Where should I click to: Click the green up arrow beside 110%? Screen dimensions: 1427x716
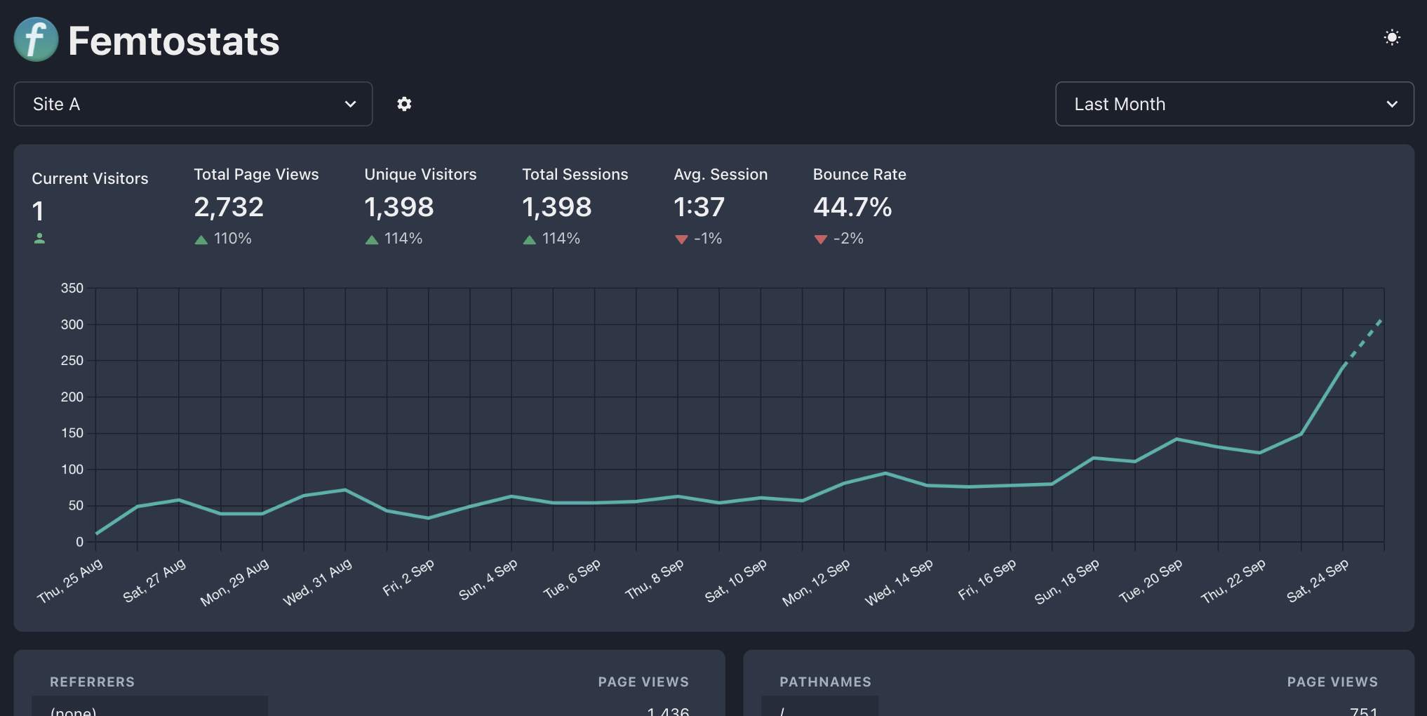pos(201,239)
